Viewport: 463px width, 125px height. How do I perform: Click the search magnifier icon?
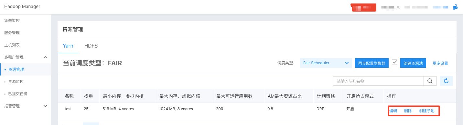tap(430, 81)
